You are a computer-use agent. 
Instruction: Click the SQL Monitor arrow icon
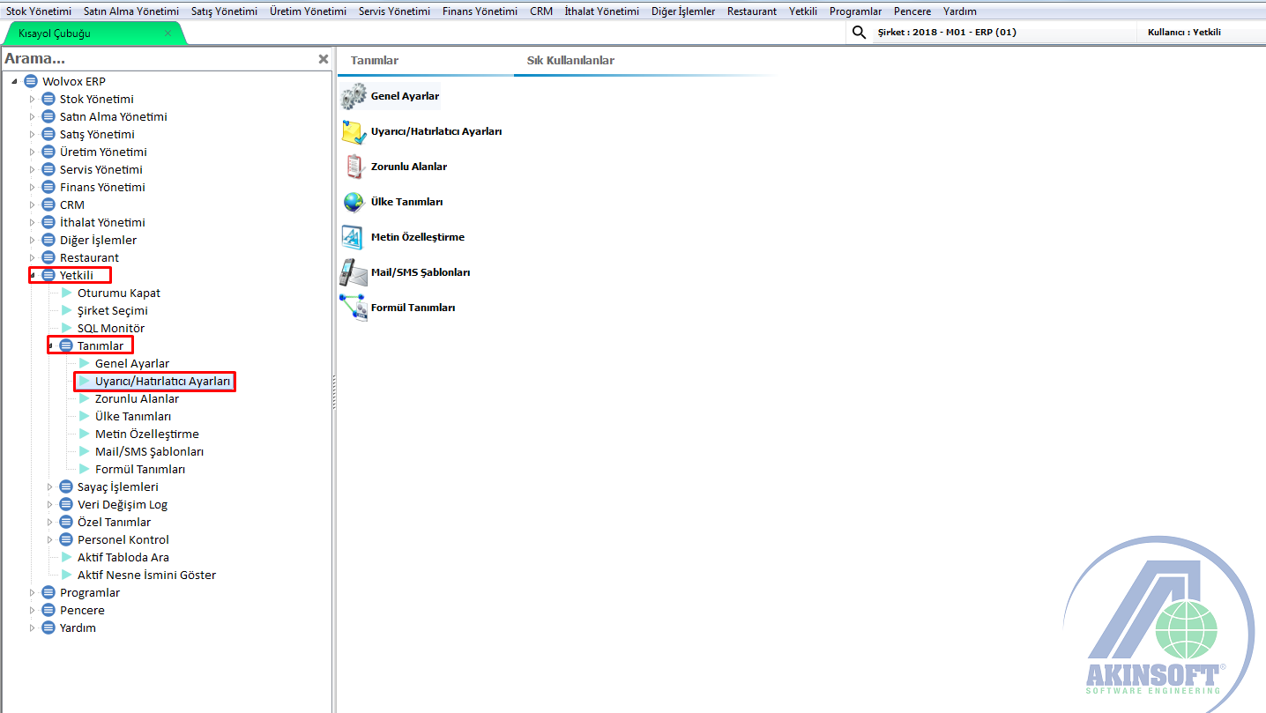tap(66, 328)
